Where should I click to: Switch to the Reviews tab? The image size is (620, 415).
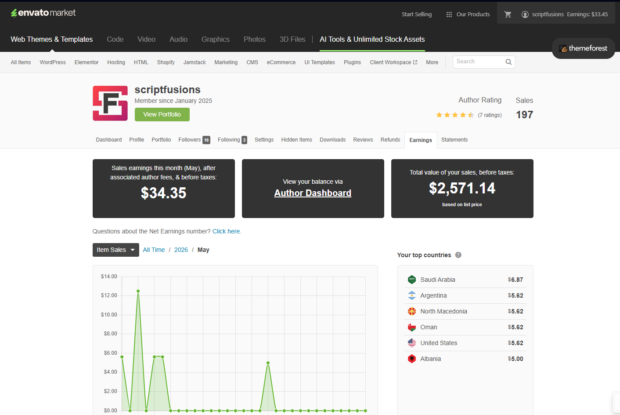pyautogui.click(x=363, y=140)
